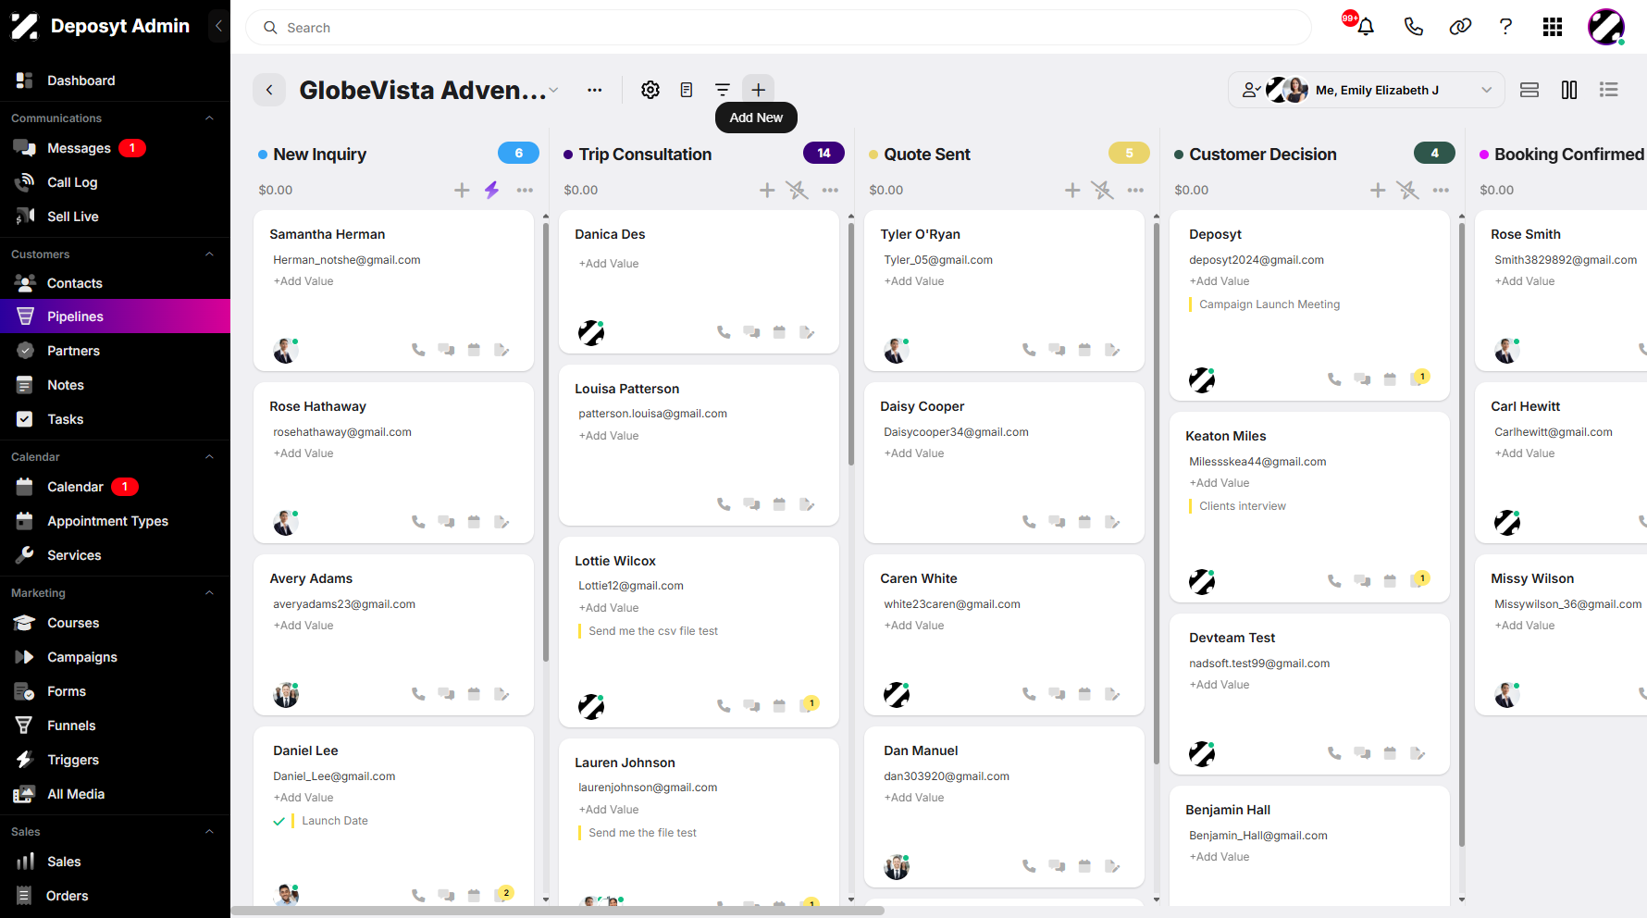Open the apps grid launcher
This screenshot has height=918, width=1647.
click(x=1553, y=27)
